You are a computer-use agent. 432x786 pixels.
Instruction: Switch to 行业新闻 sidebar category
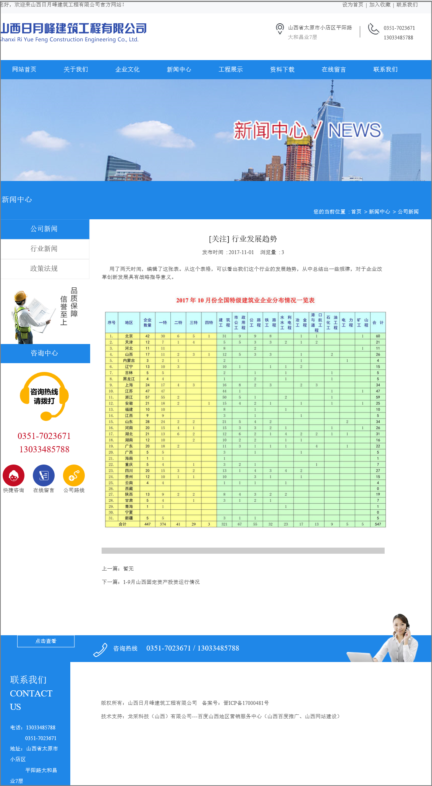pyautogui.click(x=44, y=249)
